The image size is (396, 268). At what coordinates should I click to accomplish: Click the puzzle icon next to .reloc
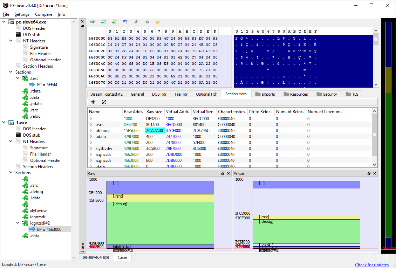[25, 116]
